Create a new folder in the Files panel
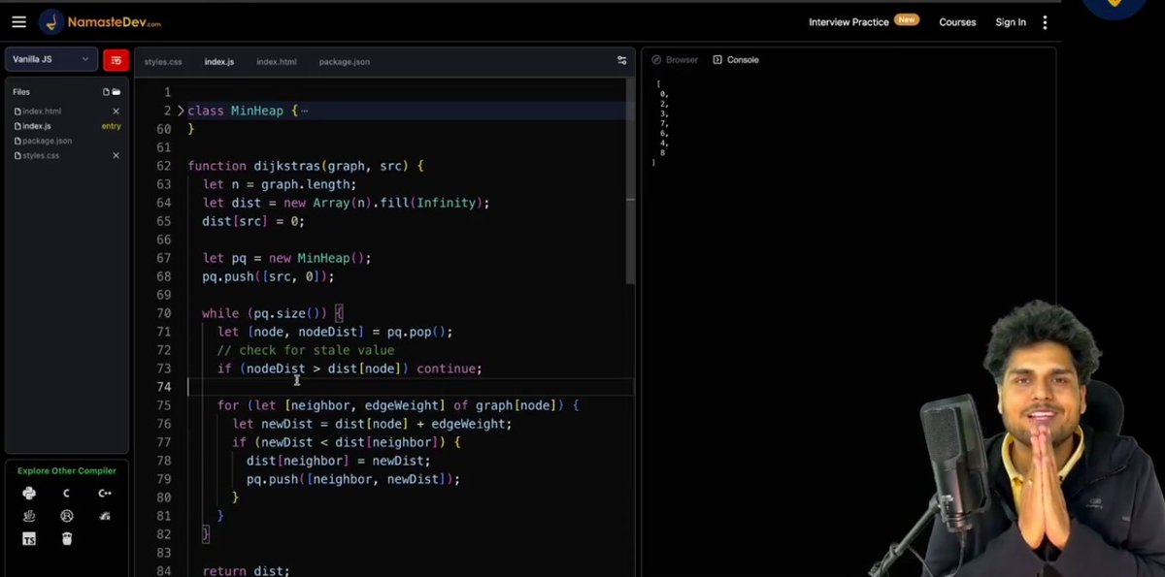Viewport: 1165px width, 577px height. click(118, 91)
